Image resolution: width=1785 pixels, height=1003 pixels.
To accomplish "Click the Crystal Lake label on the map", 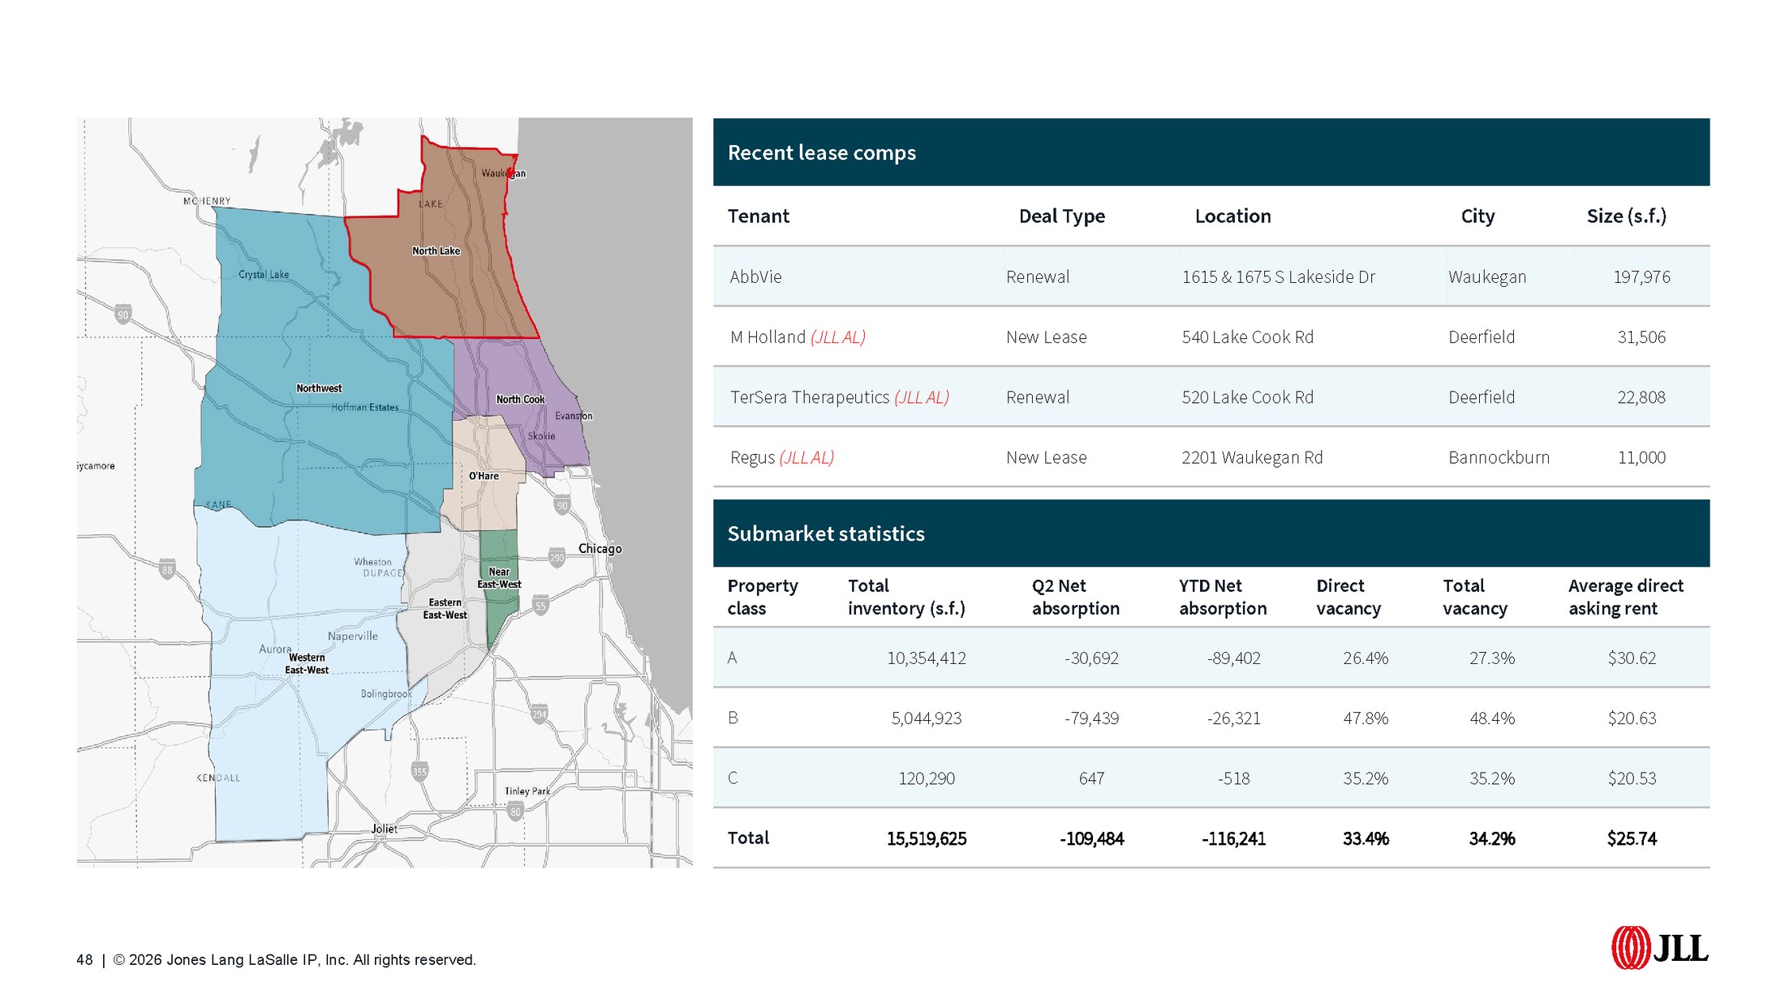I will [264, 275].
